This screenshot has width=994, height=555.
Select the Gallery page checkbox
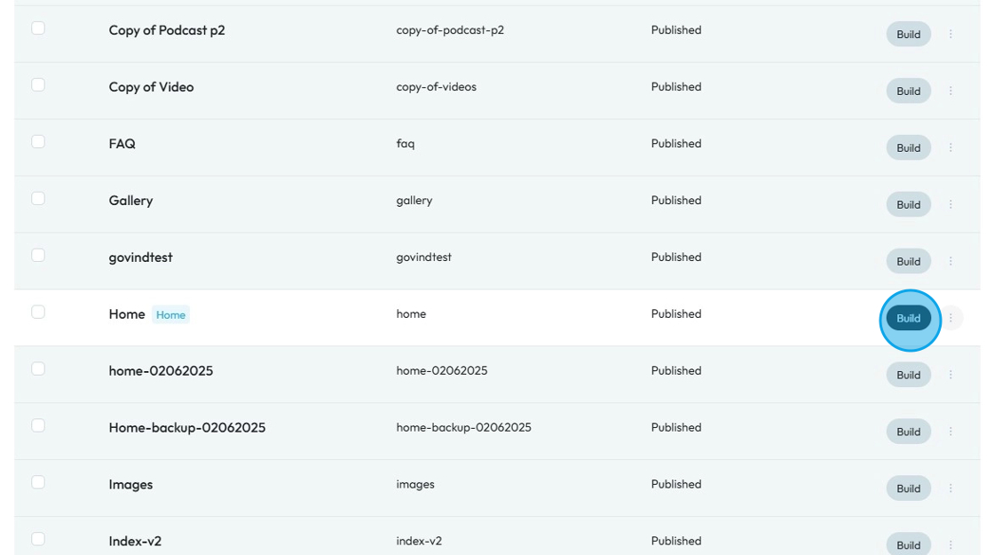(38, 199)
